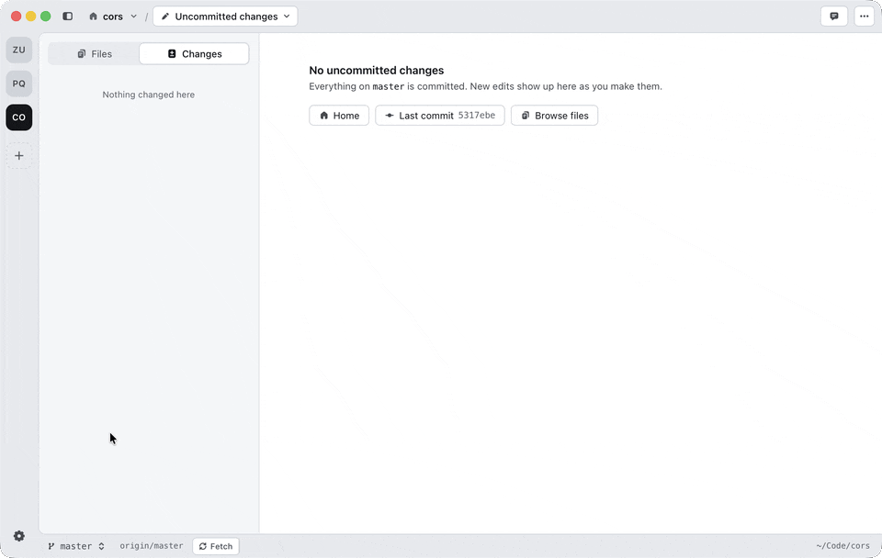Click the ~/Code/cors path
This screenshot has width=882, height=558.
tap(842, 546)
